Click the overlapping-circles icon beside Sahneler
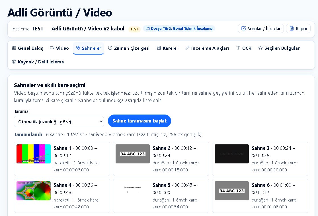Image resolution: width=318 pixels, height=216 pixels. pyautogui.click(x=78, y=48)
